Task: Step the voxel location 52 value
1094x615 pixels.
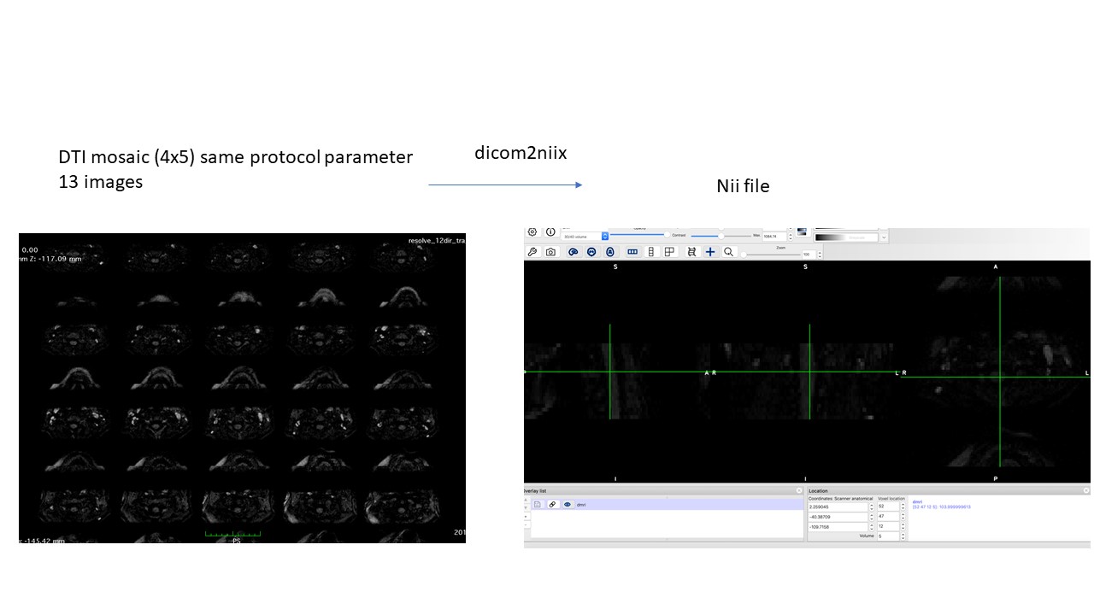Action: point(903,507)
